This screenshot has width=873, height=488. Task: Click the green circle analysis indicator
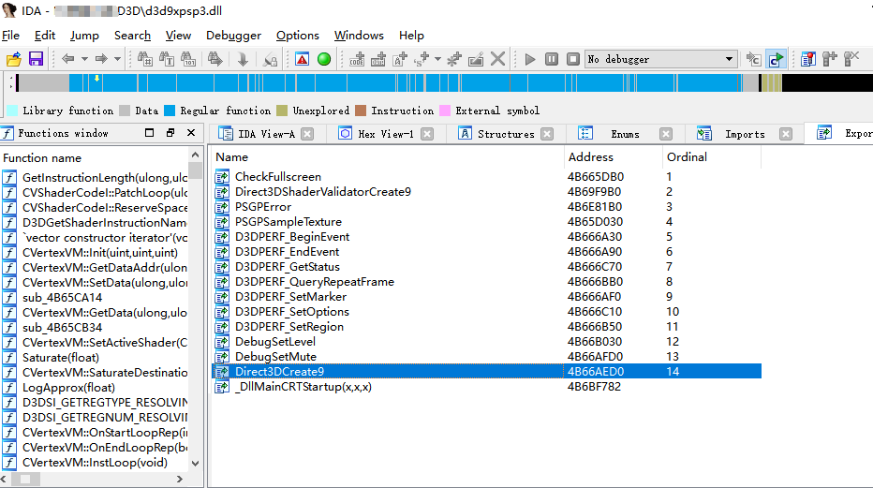[324, 59]
